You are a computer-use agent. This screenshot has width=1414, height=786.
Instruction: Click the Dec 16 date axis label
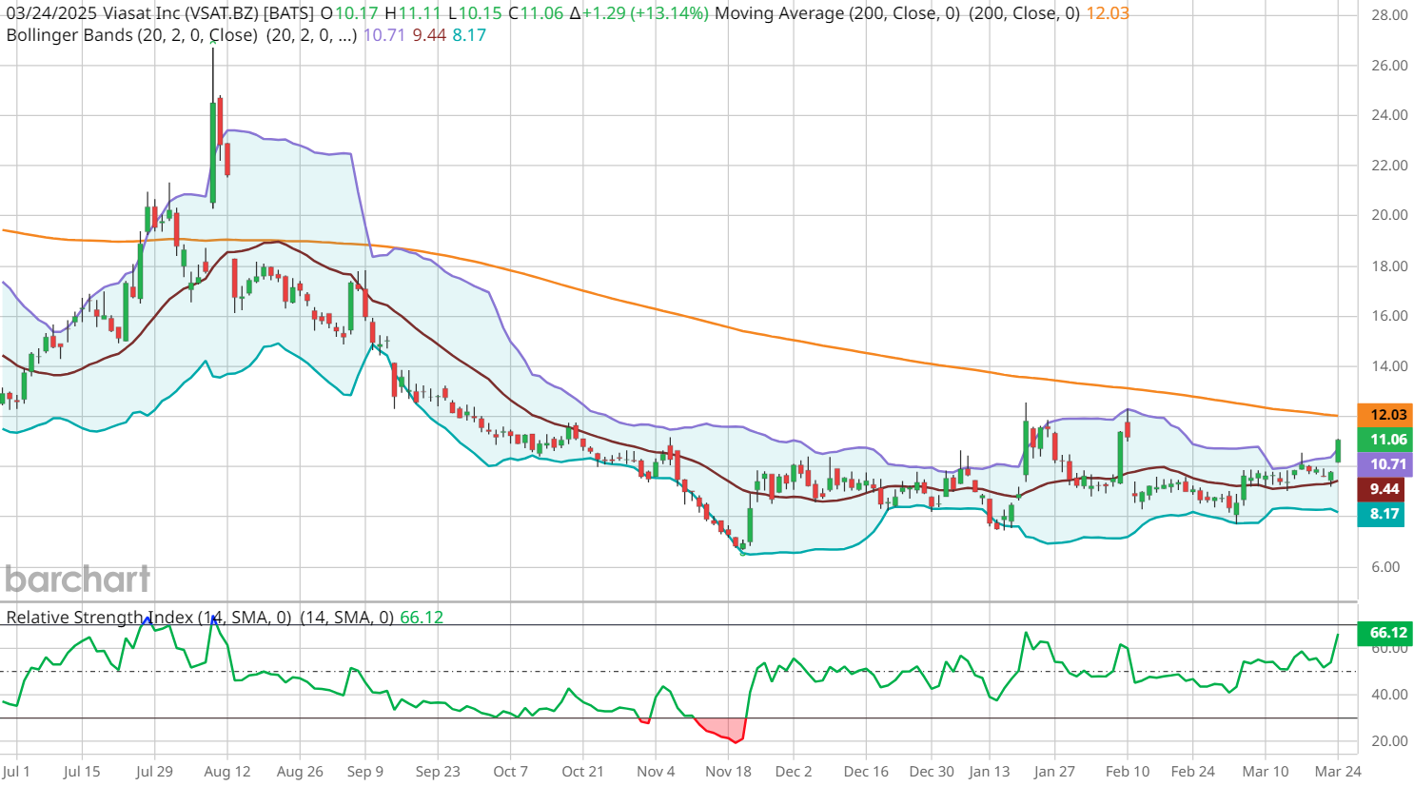(866, 772)
